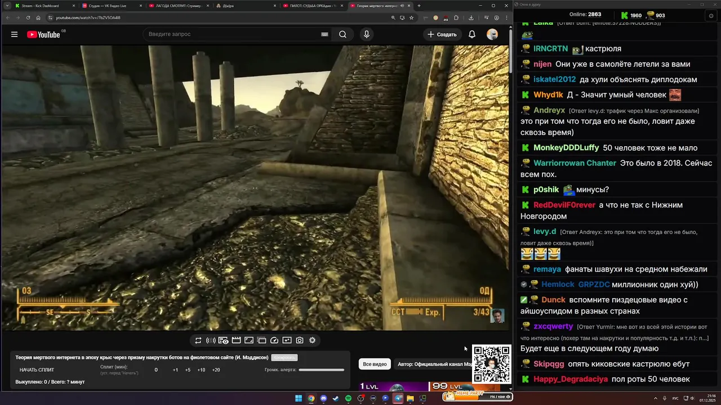
Task: Select the Автор: Официальный канал chip
Action: (x=434, y=364)
